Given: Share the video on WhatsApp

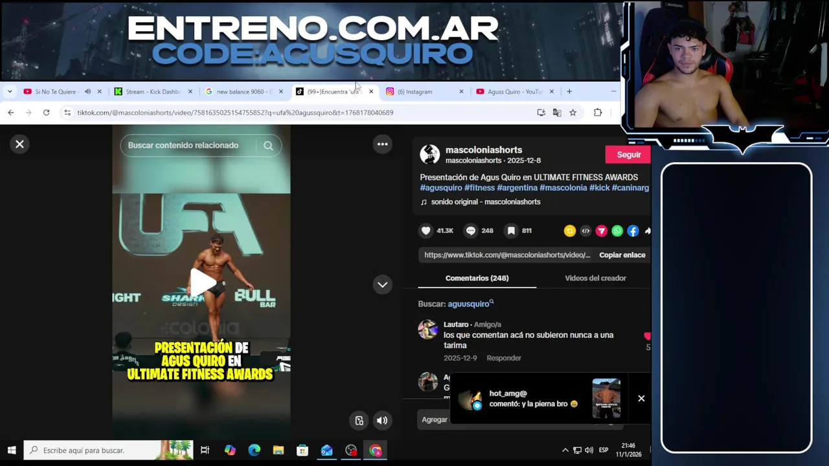Looking at the screenshot, I should tap(617, 231).
